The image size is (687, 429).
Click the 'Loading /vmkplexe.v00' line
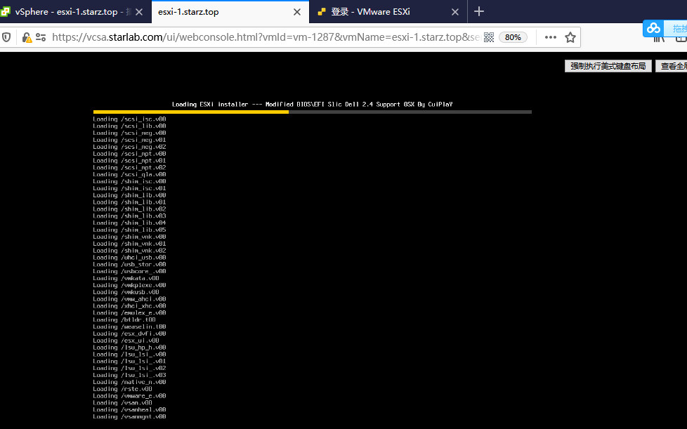tap(129, 285)
